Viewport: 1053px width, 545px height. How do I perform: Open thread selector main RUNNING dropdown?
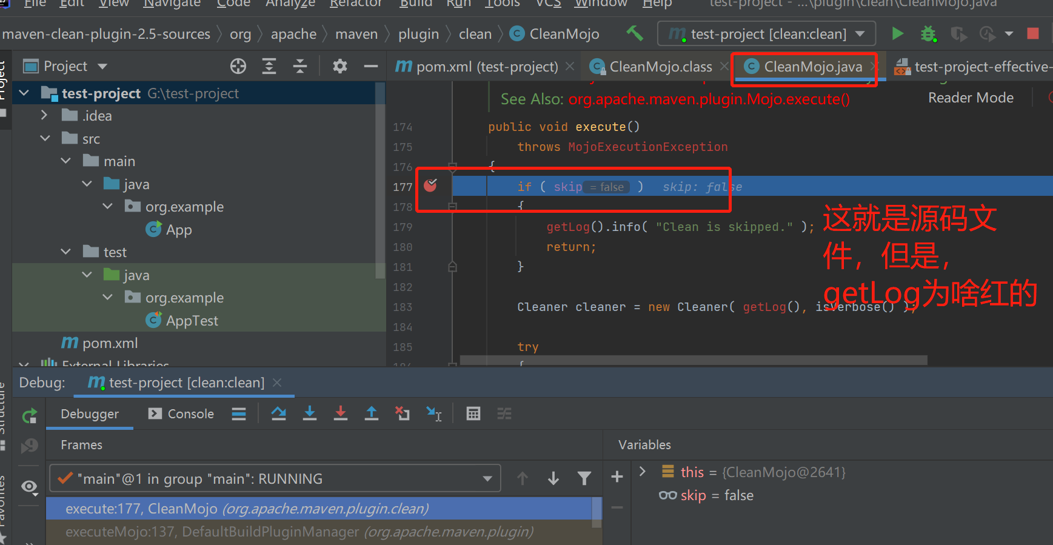(x=275, y=478)
